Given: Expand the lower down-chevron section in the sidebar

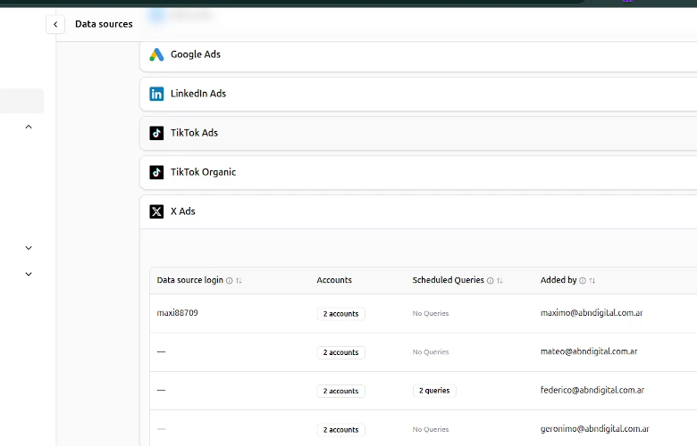Looking at the screenshot, I should coord(29,274).
